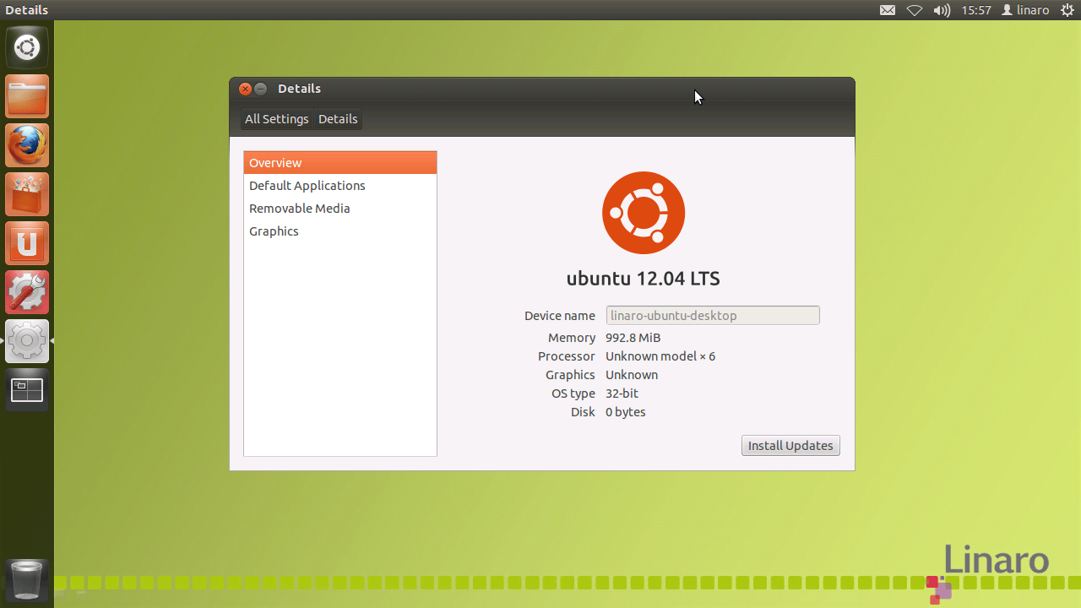This screenshot has width=1081, height=608.
Task: Click the Install Updates button
Action: [x=790, y=445]
